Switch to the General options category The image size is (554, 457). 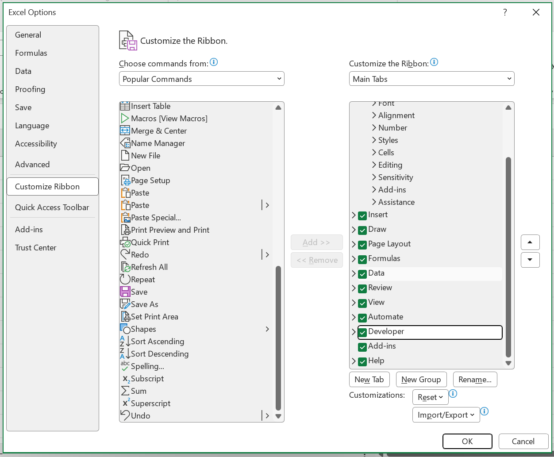[53, 35]
